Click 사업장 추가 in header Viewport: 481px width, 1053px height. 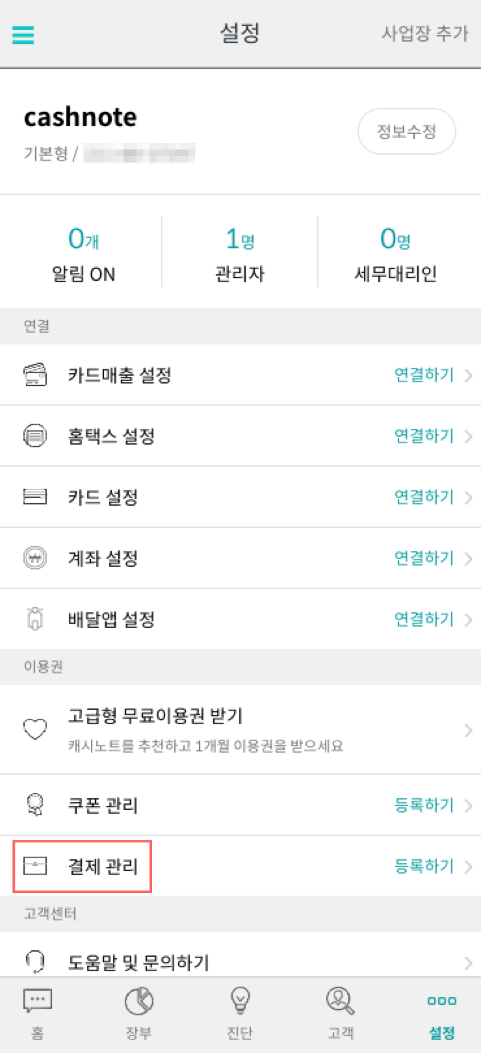(x=425, y=33)
